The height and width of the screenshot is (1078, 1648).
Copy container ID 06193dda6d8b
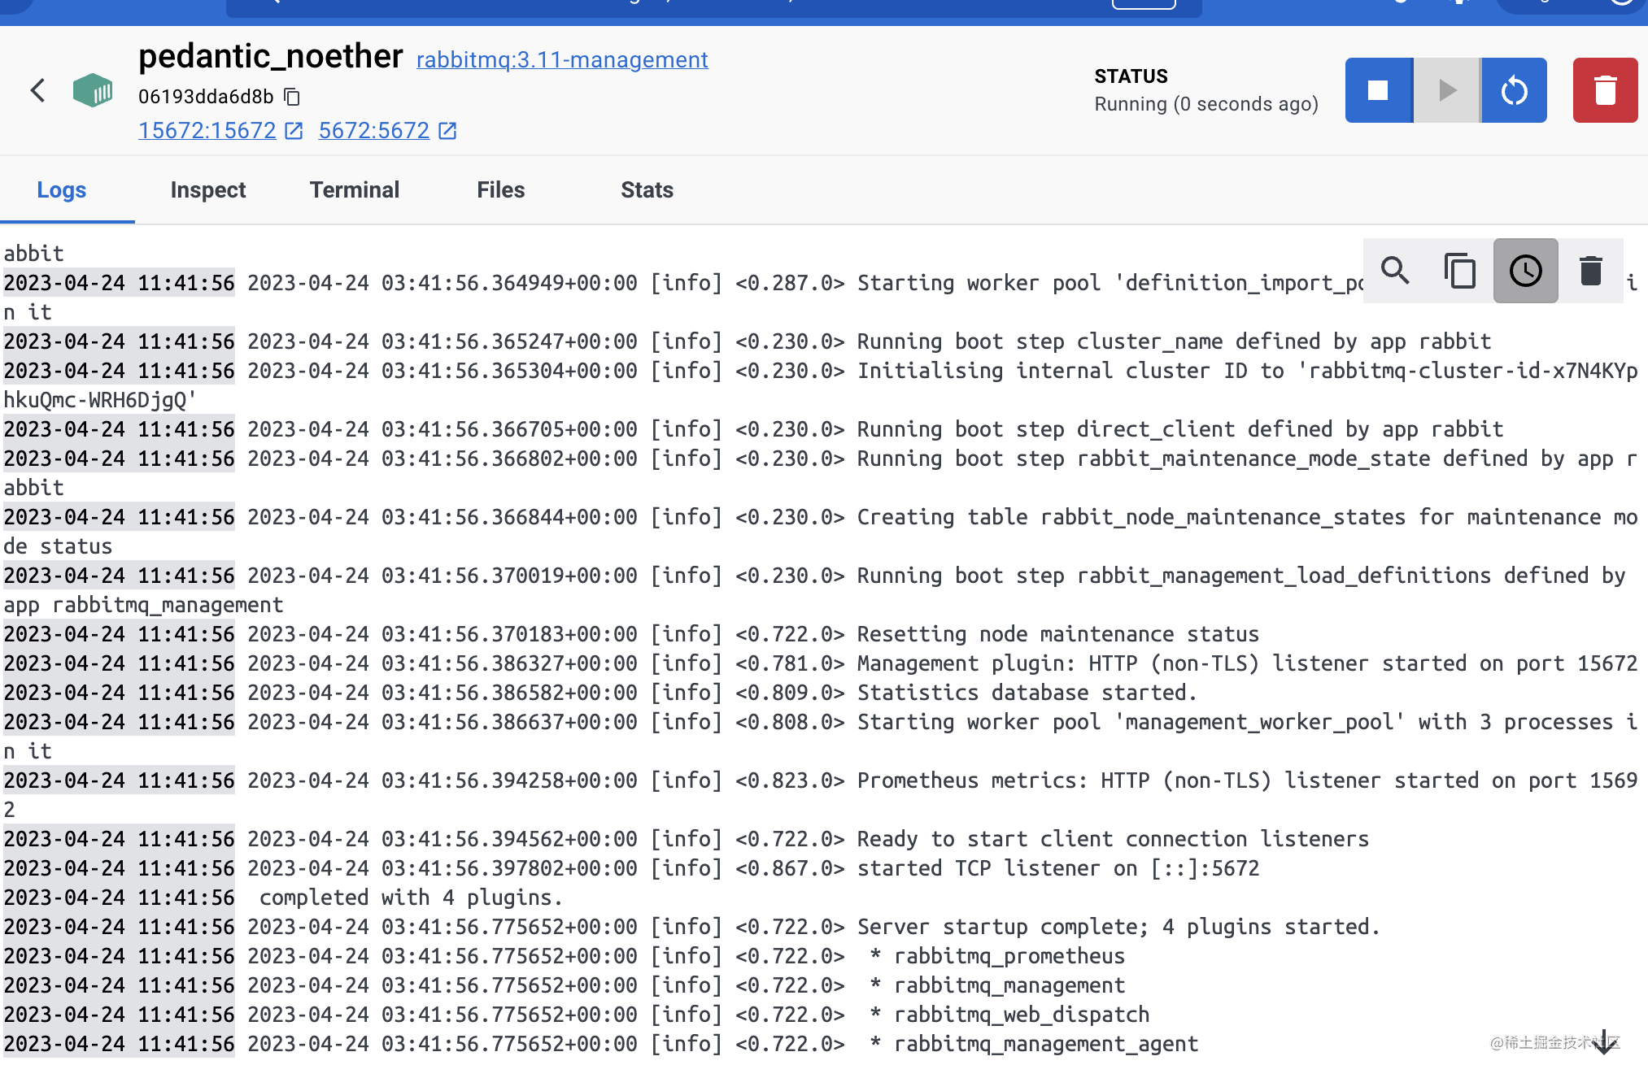pyautogui.click(x=292, y=97)
